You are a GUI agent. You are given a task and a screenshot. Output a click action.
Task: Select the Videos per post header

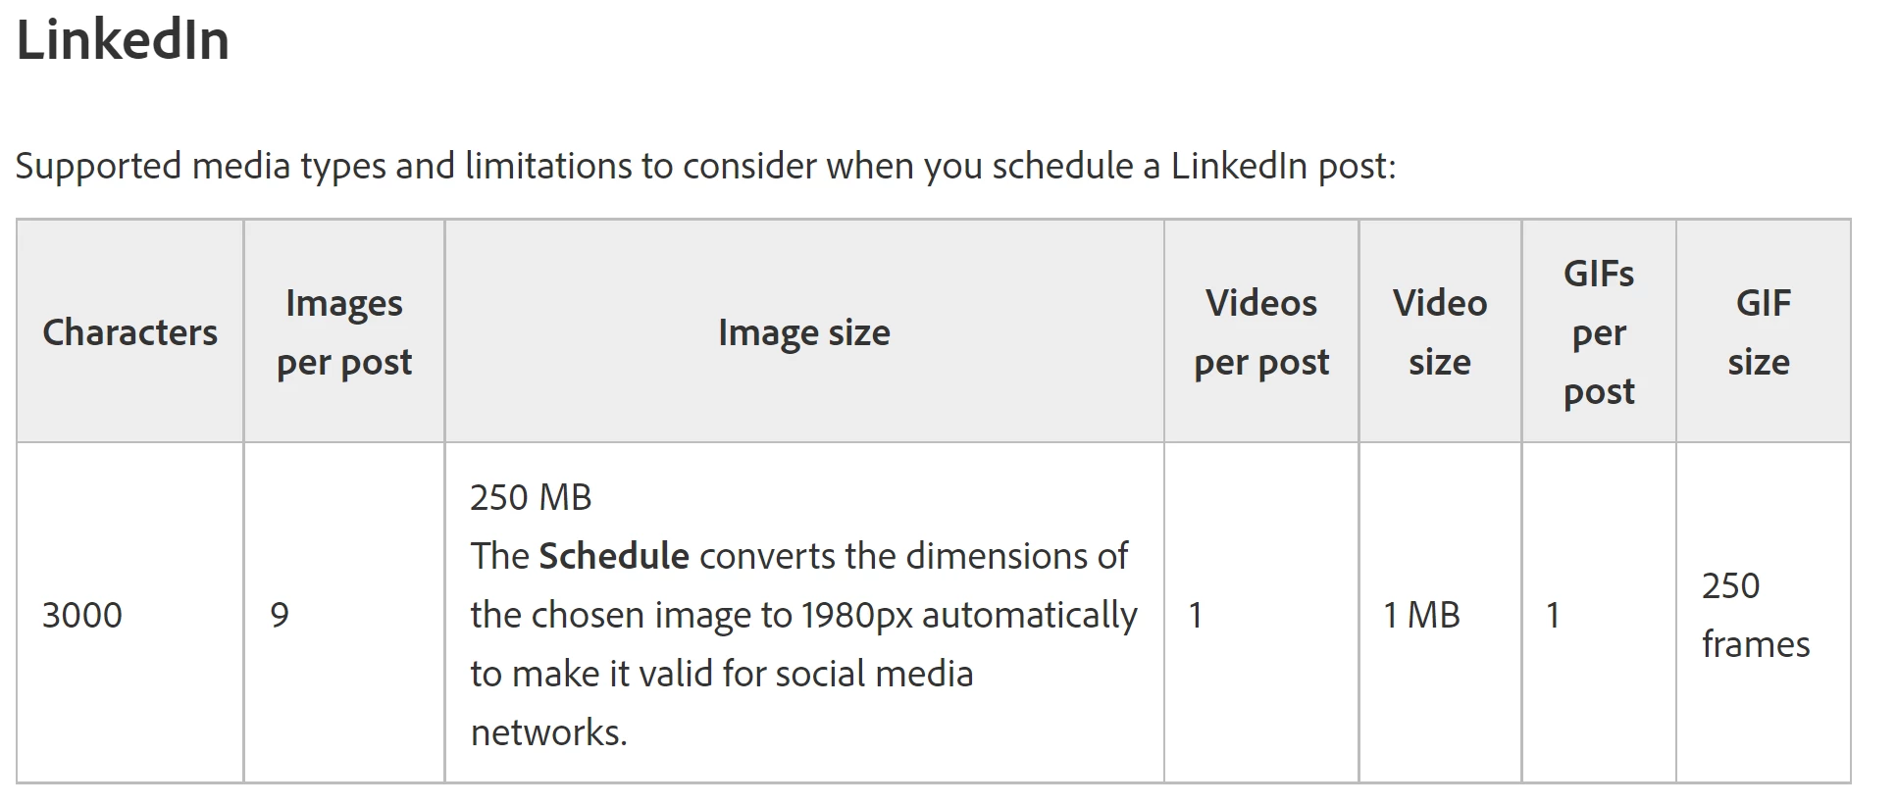1261,332
